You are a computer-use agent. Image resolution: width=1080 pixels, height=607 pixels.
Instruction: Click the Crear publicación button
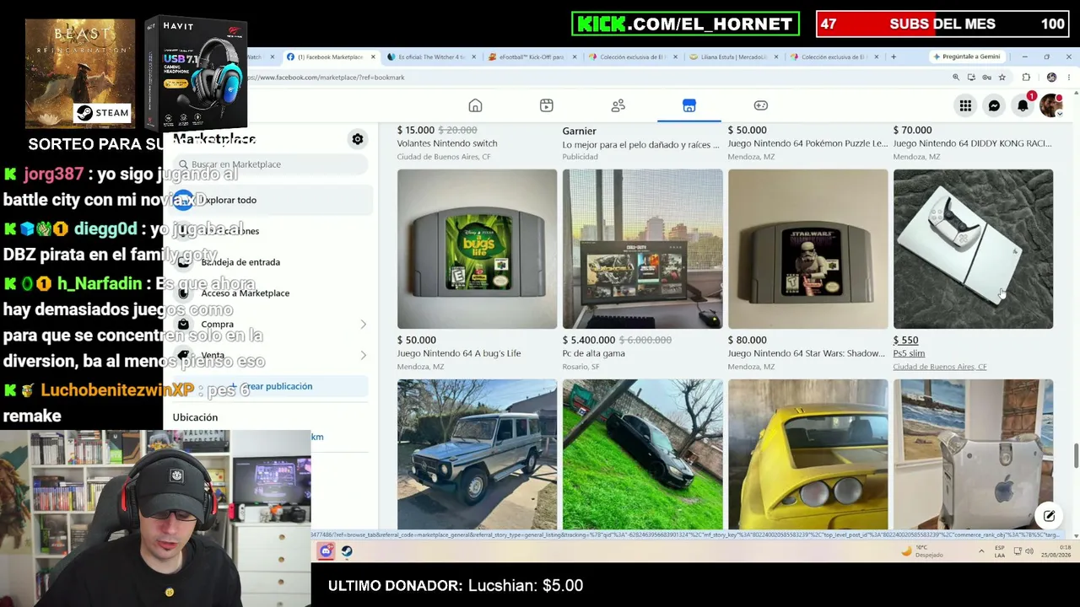click(x=270, y=386)
